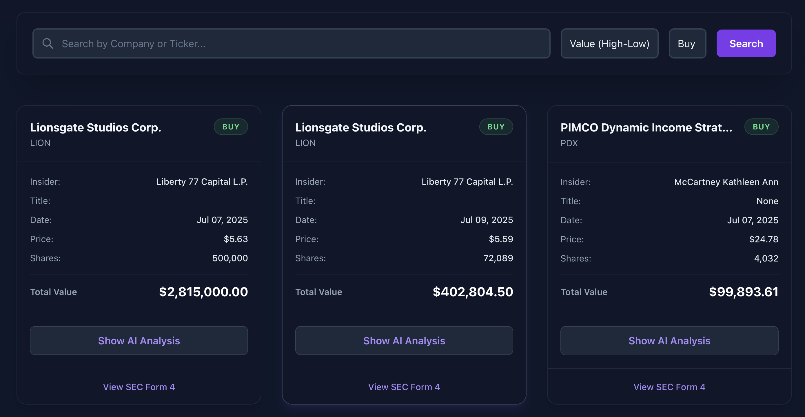Click Lionsgate Studios Corp. title on 500,000-share card
Viewport: 805px width, 417px height.
tap(96, 127)
